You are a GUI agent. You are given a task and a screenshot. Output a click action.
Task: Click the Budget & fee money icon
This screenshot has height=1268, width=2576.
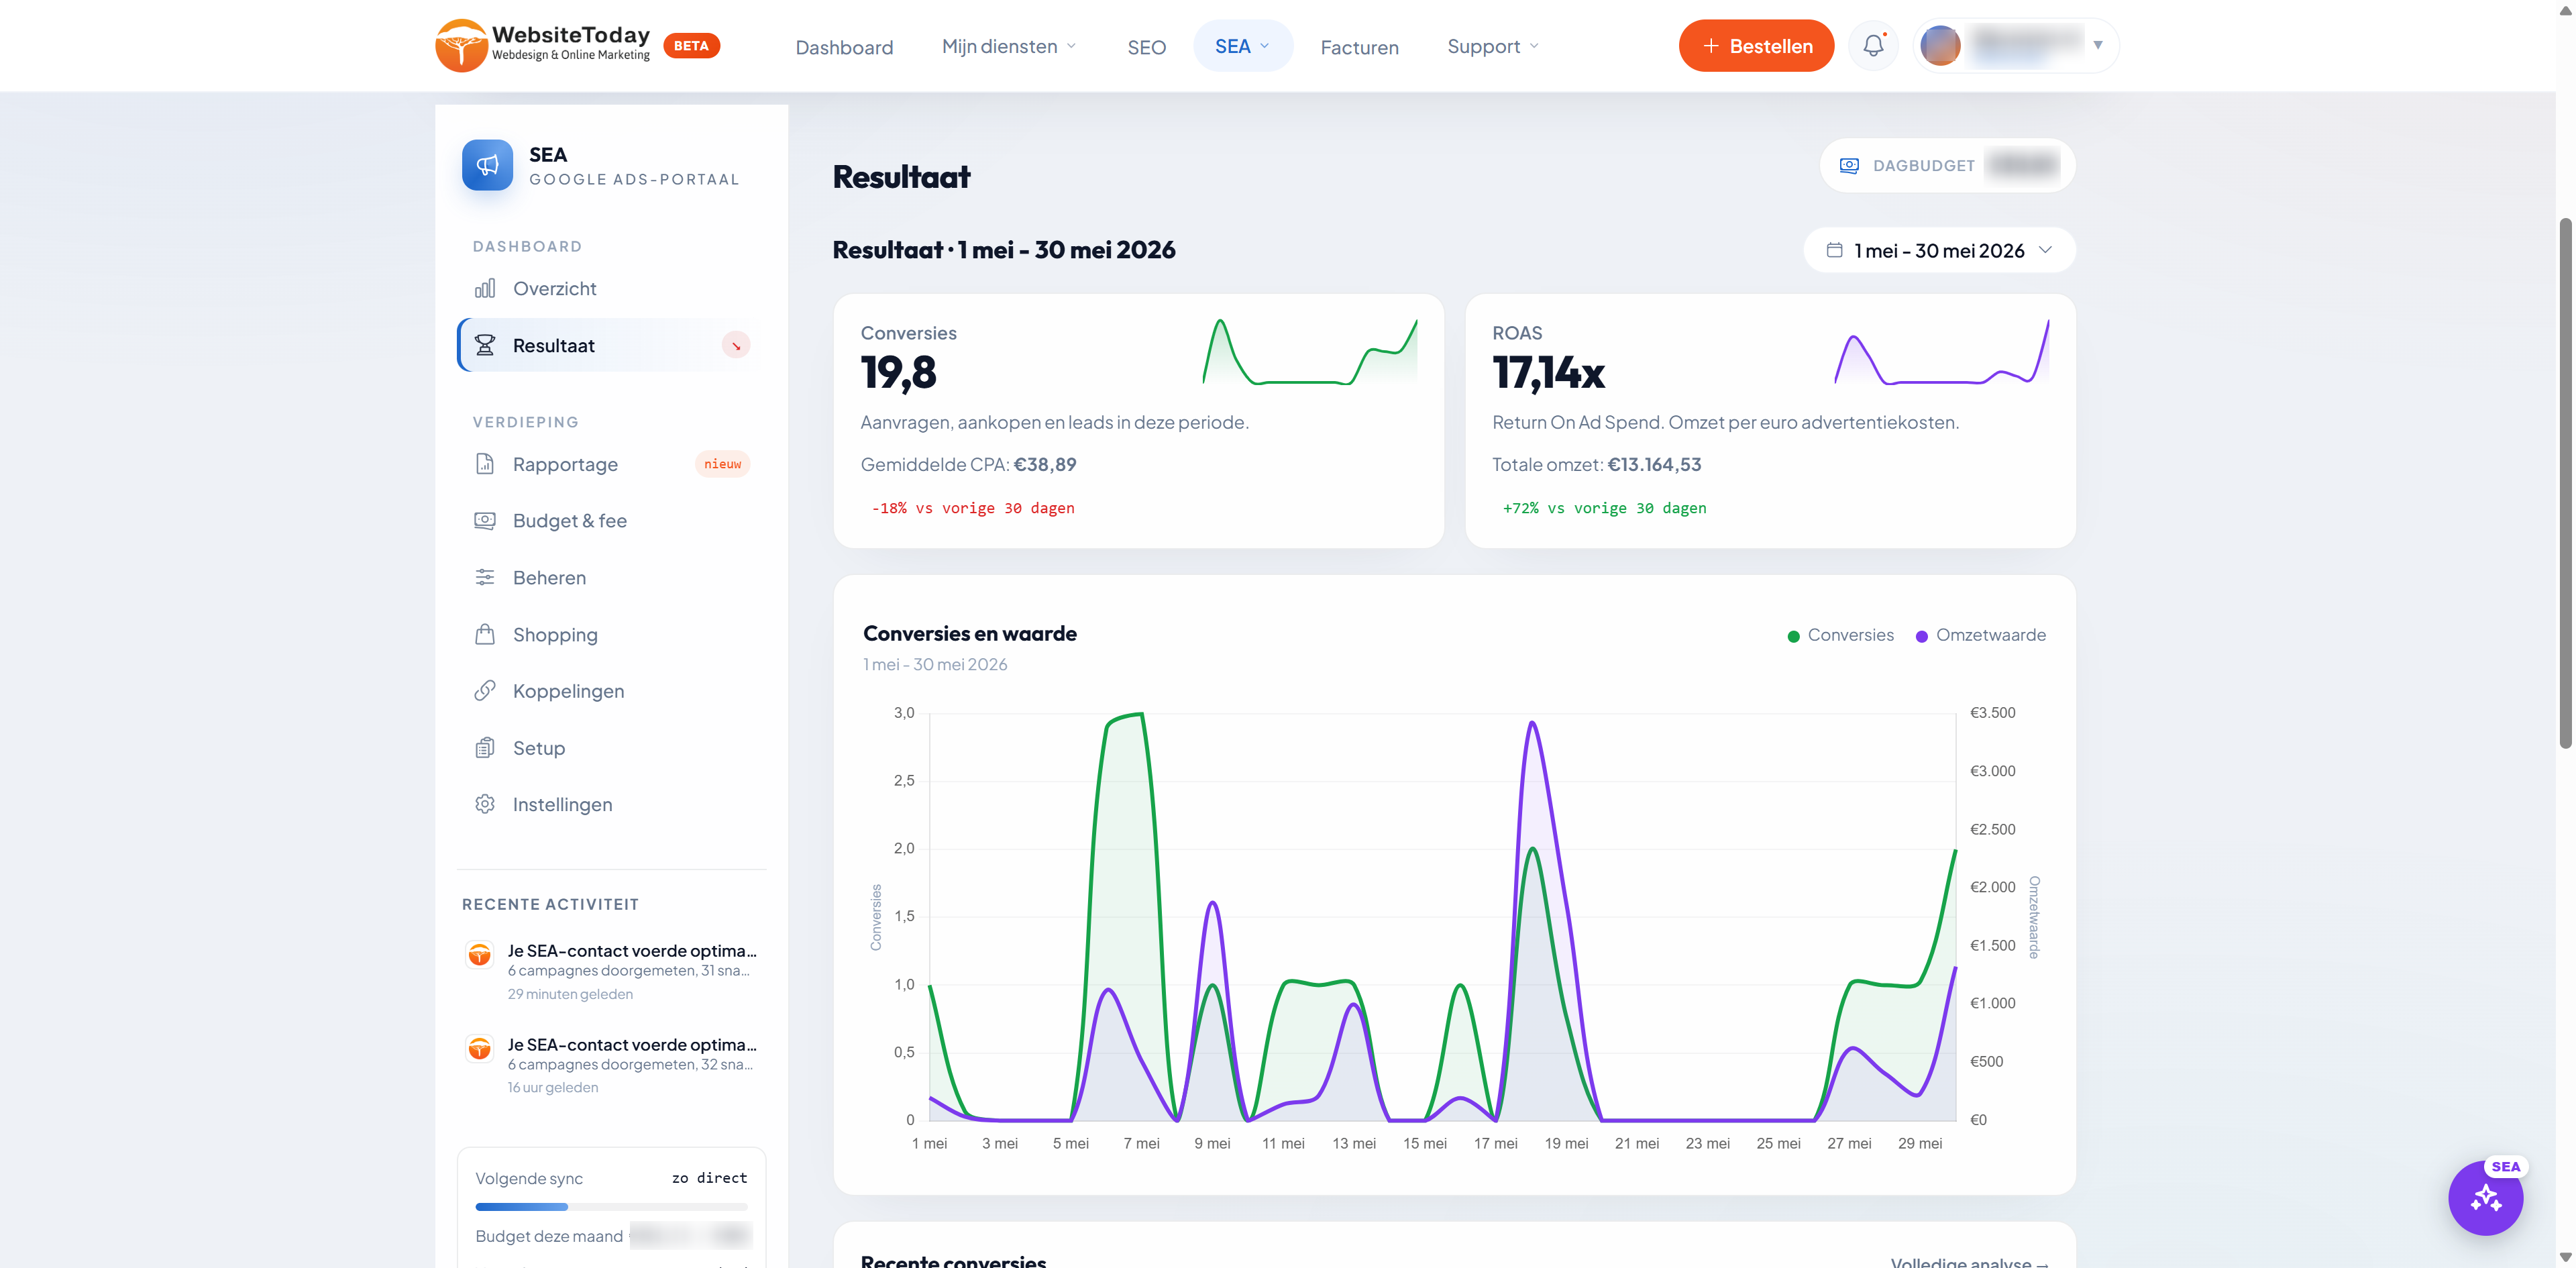tap(485, 521)
